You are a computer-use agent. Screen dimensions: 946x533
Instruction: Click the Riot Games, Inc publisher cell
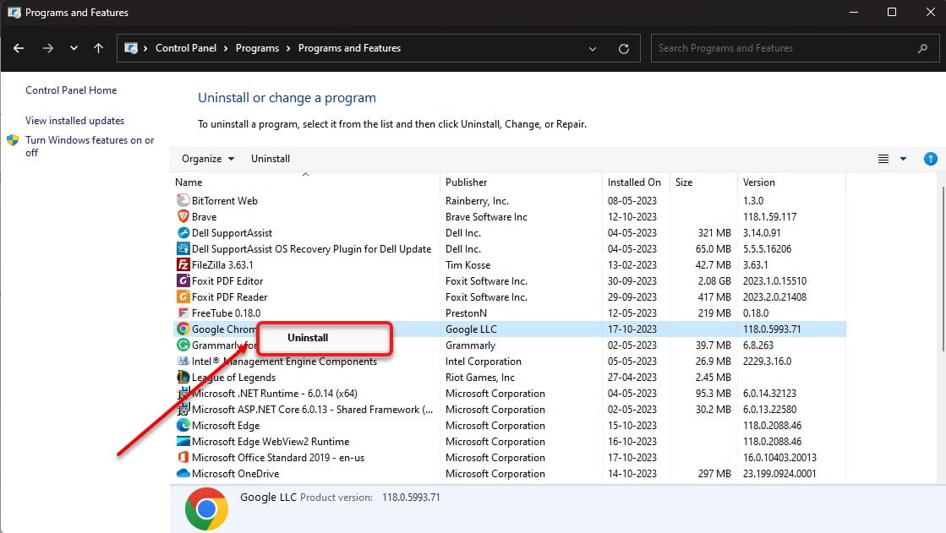[x=480, y=378]
